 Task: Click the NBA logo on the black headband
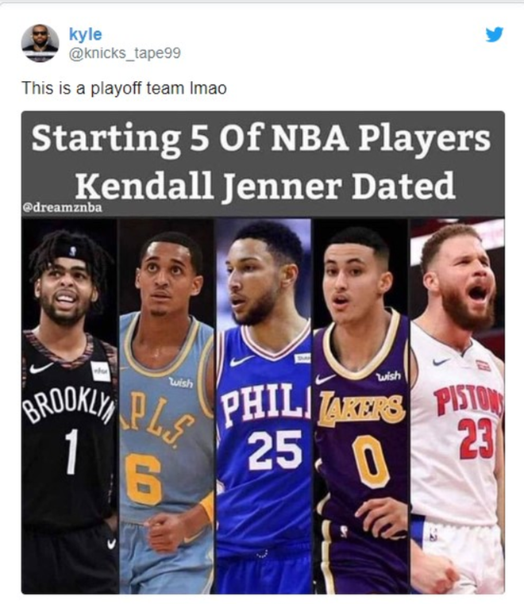point(72,252)
